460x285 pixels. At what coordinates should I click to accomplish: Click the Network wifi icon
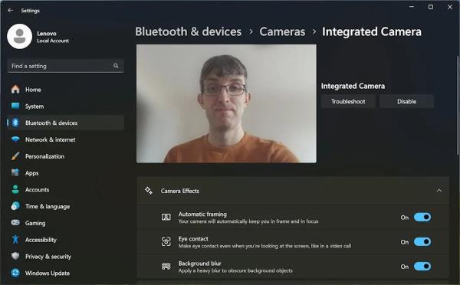pos(15,139)
